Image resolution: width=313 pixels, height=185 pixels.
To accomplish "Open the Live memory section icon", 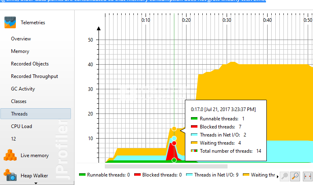I will [x=10, y=155].
